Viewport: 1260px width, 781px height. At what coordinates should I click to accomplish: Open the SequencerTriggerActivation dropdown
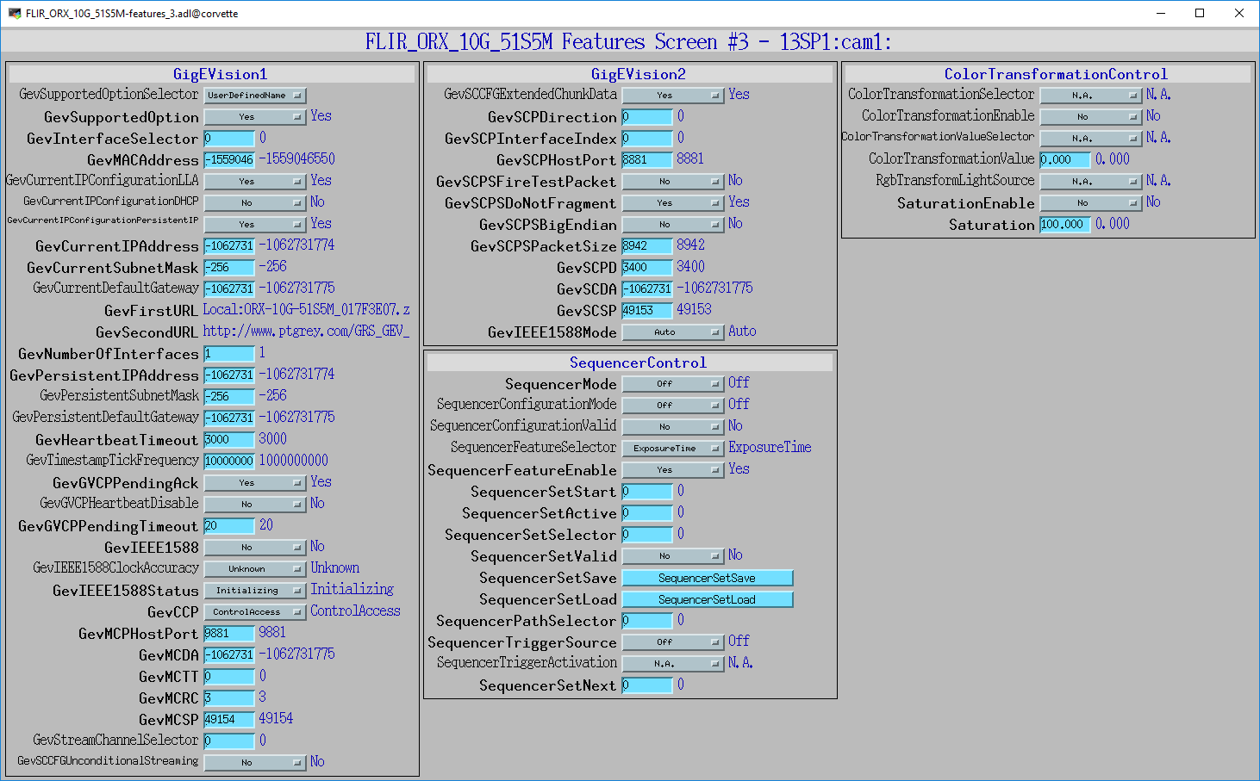pos(673,664)
